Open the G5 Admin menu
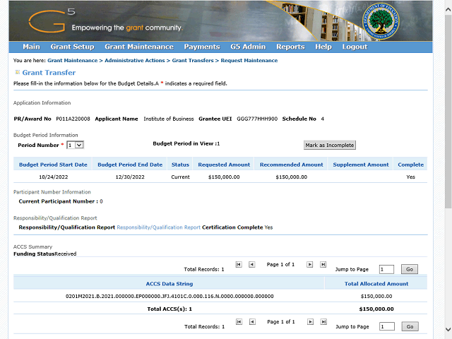This screenshot has width=452, height=339. tap(248, 47)
